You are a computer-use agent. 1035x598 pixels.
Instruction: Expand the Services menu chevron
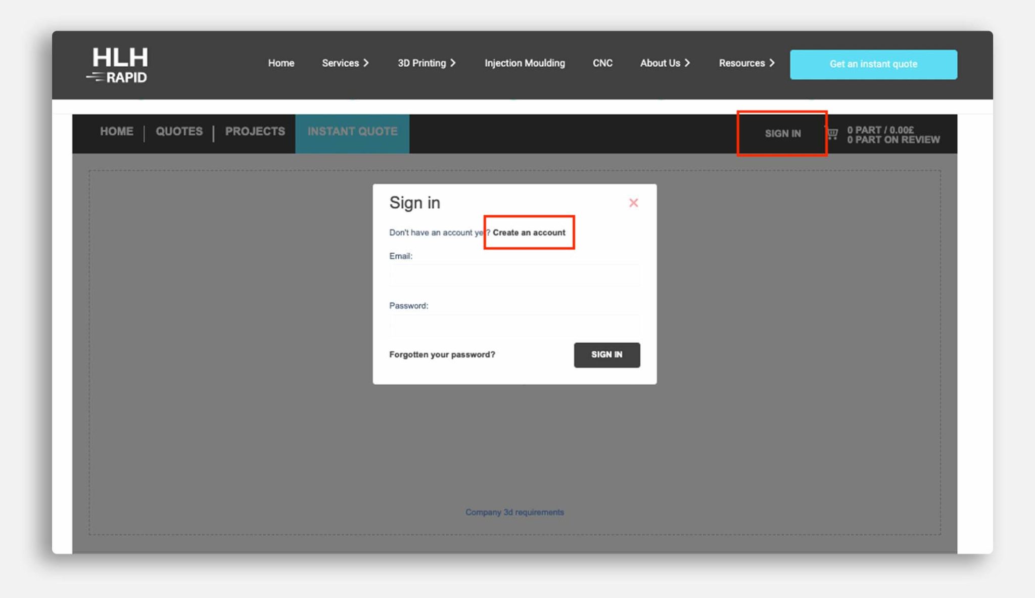pos(366,63)
